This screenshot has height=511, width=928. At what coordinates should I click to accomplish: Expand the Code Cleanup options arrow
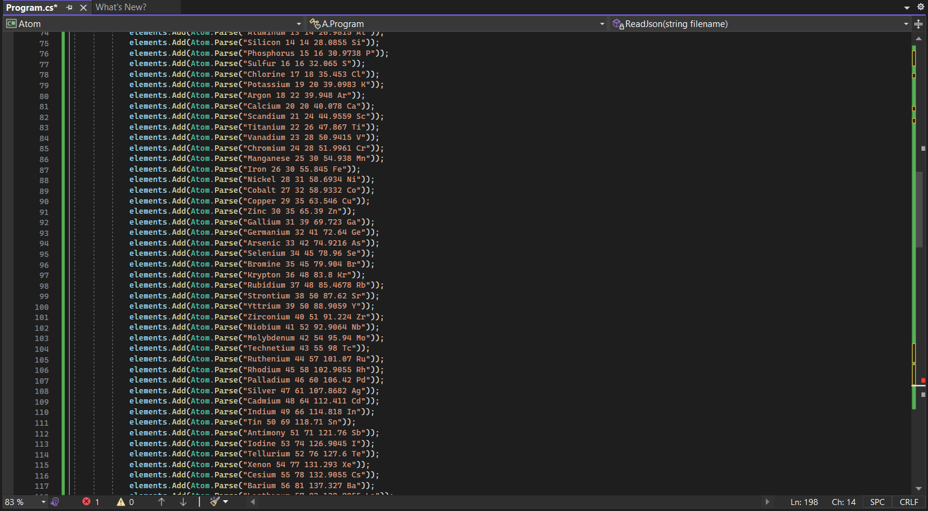click(x=225, y=502)
